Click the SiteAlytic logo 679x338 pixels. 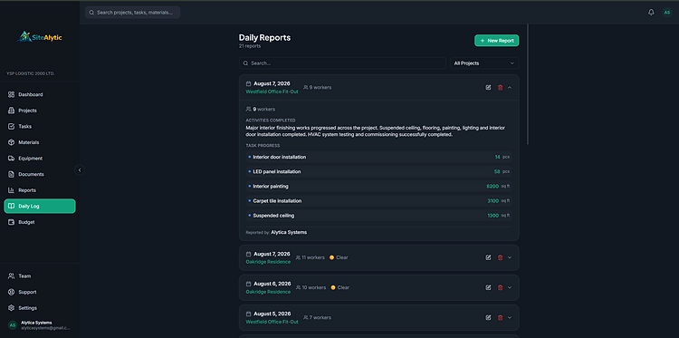40,37
